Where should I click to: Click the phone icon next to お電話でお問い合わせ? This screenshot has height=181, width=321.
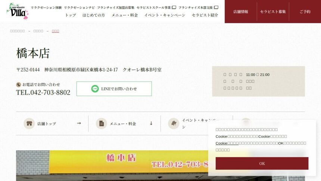tap(19, 85)
